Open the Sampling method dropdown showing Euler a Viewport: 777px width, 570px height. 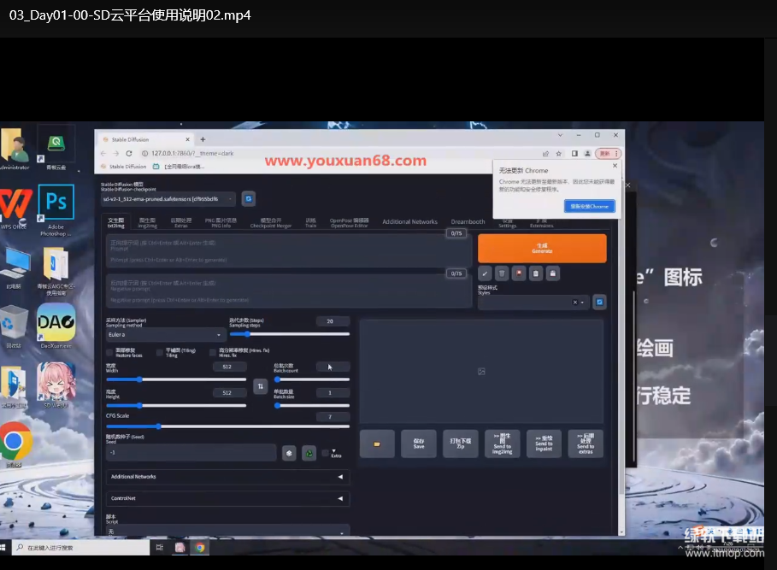click(x=166, y=335)
